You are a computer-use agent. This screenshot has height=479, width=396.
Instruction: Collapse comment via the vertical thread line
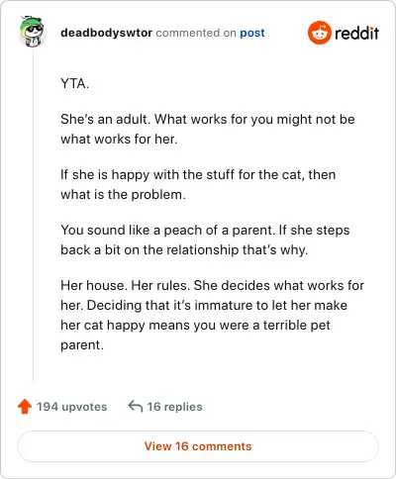pyautogui.click(x=33, y=216)
